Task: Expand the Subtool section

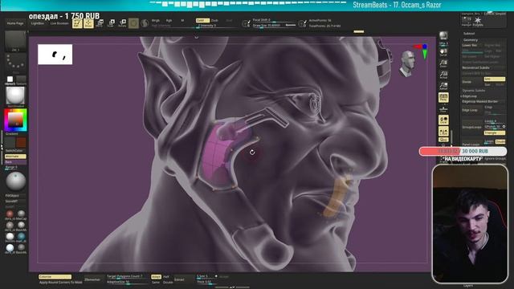Action: [469, 34]
